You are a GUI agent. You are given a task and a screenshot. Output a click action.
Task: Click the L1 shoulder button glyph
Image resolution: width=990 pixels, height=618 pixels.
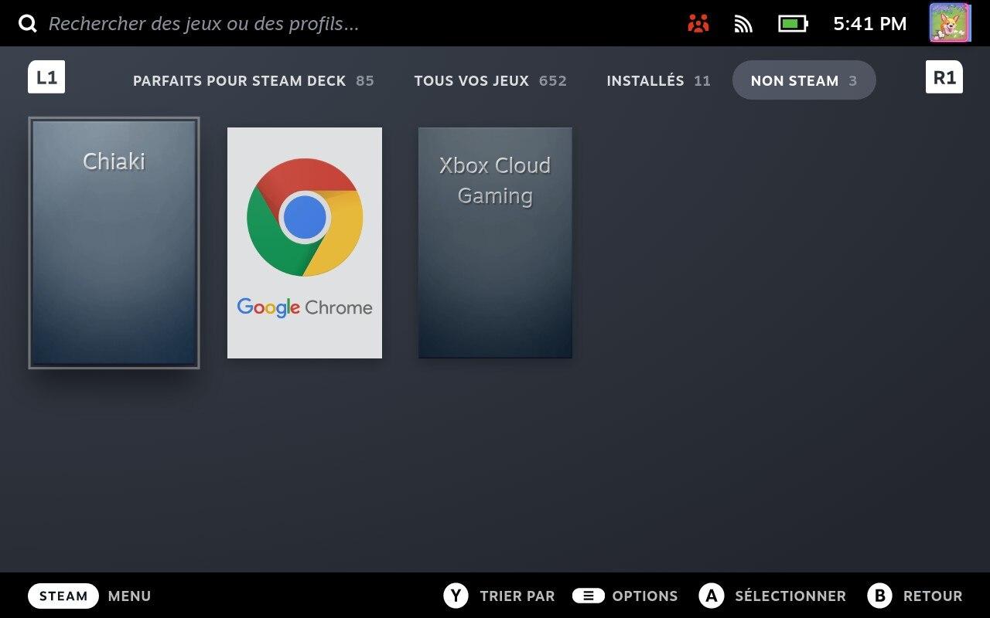46,77
